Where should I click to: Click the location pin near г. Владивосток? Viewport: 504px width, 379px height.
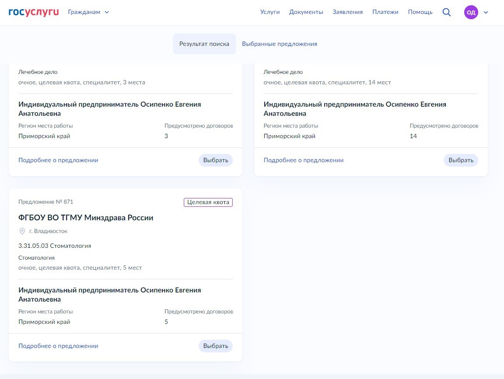22,231
